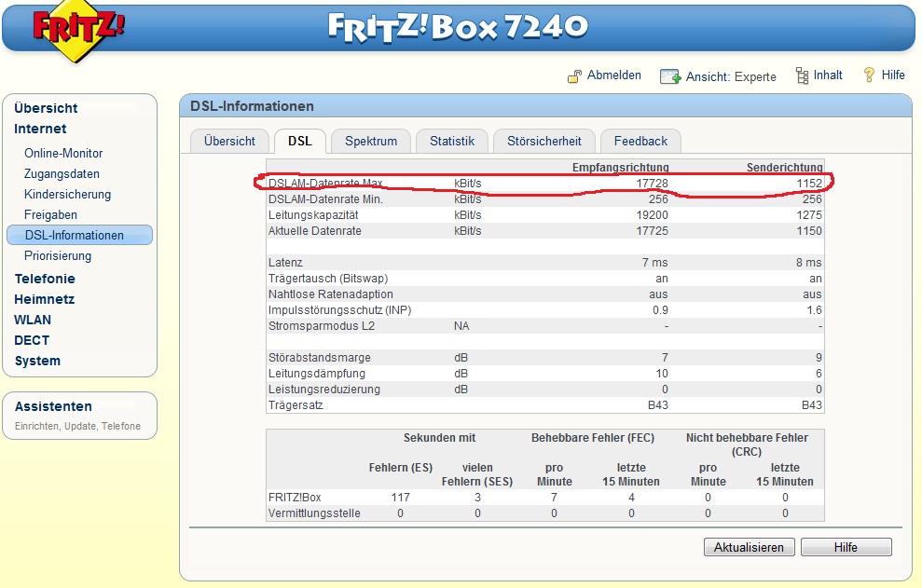
Task: Click the Inhalt sitemap icon
Action: point(802,75)
